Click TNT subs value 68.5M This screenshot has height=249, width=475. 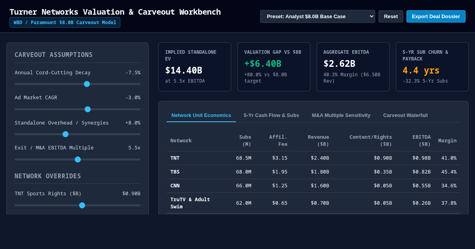click(x=243, y=158)
